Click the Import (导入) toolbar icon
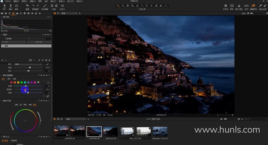 [x=4, y=6]
